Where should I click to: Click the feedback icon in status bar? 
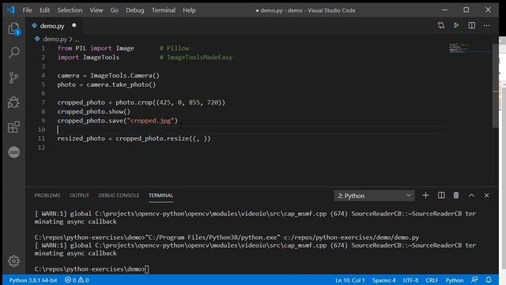[x=474, y=279]
